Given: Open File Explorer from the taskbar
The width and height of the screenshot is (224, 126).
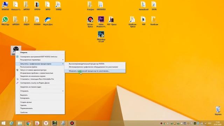Looking at the screenshot, I should click(x=20, y=123).
